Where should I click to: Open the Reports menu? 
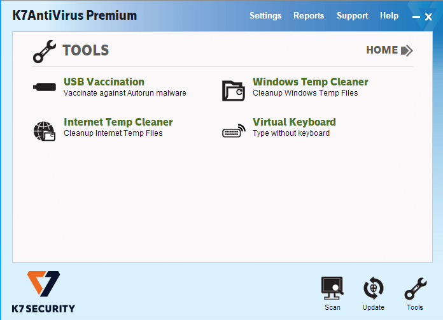point(309,15)
